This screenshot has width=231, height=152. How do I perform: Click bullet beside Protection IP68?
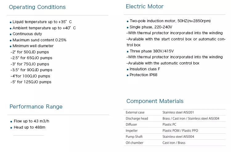coord(128,75)
